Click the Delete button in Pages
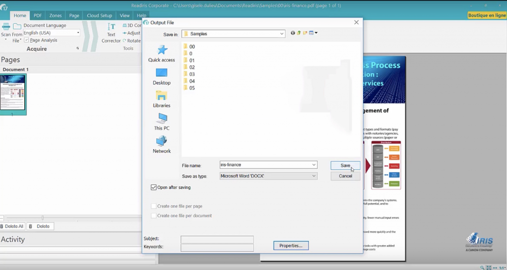The width and height of the screenshot is (507, 270). [40, 226]
